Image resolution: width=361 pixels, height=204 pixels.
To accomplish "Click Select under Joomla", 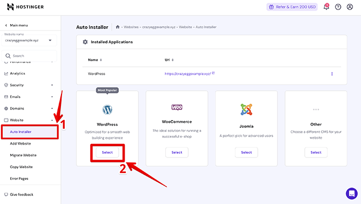I will 247,153.
